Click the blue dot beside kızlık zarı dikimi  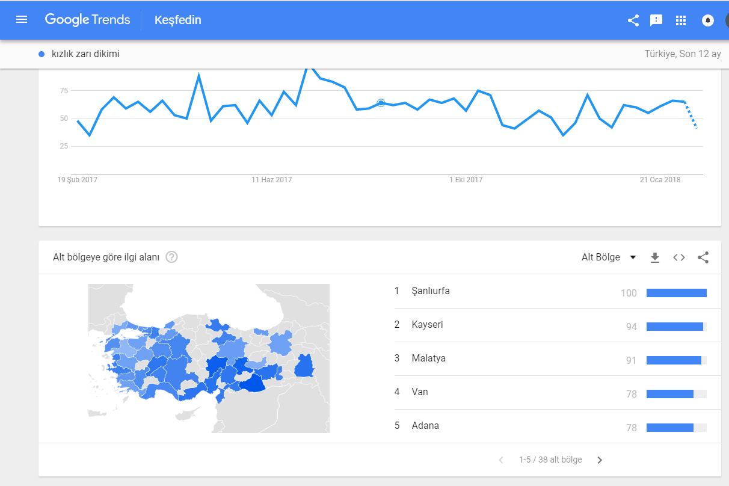pos(42,54)
